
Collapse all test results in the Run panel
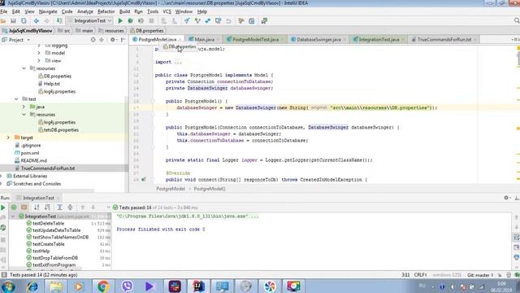70,208
